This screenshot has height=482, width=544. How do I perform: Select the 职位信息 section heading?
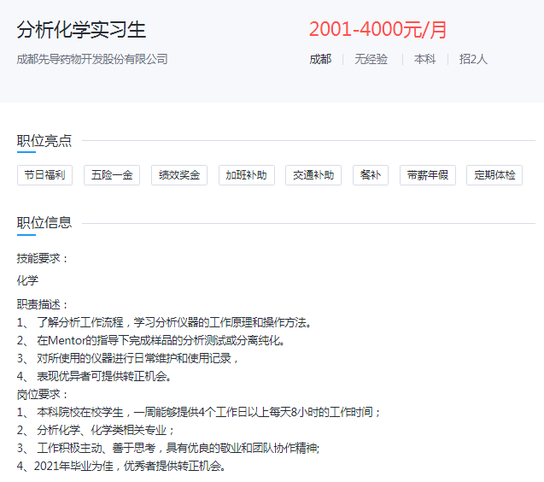tap(44, 223)
